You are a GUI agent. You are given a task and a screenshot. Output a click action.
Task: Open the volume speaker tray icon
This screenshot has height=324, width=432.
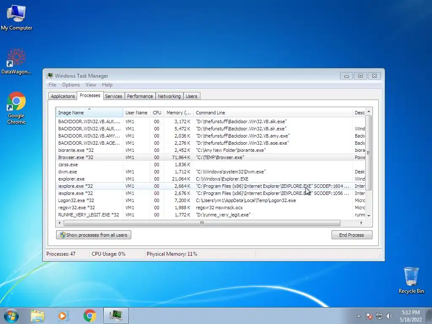tap(389, 316)
